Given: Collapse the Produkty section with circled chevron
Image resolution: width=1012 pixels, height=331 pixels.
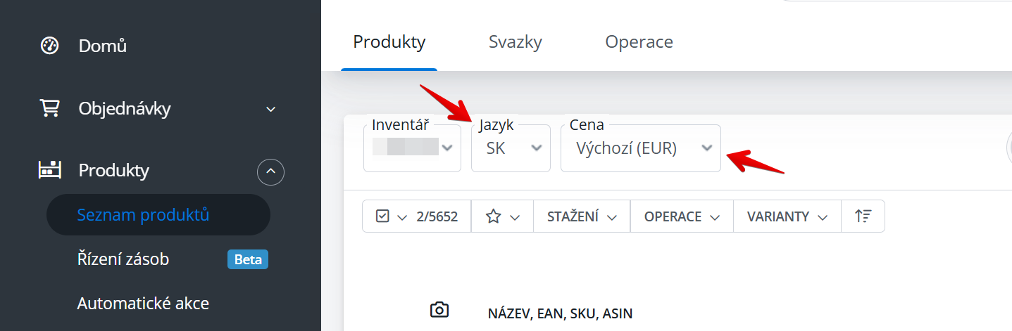Looking at the screenshot, I should pyautogui.click(x=271, y=171).
